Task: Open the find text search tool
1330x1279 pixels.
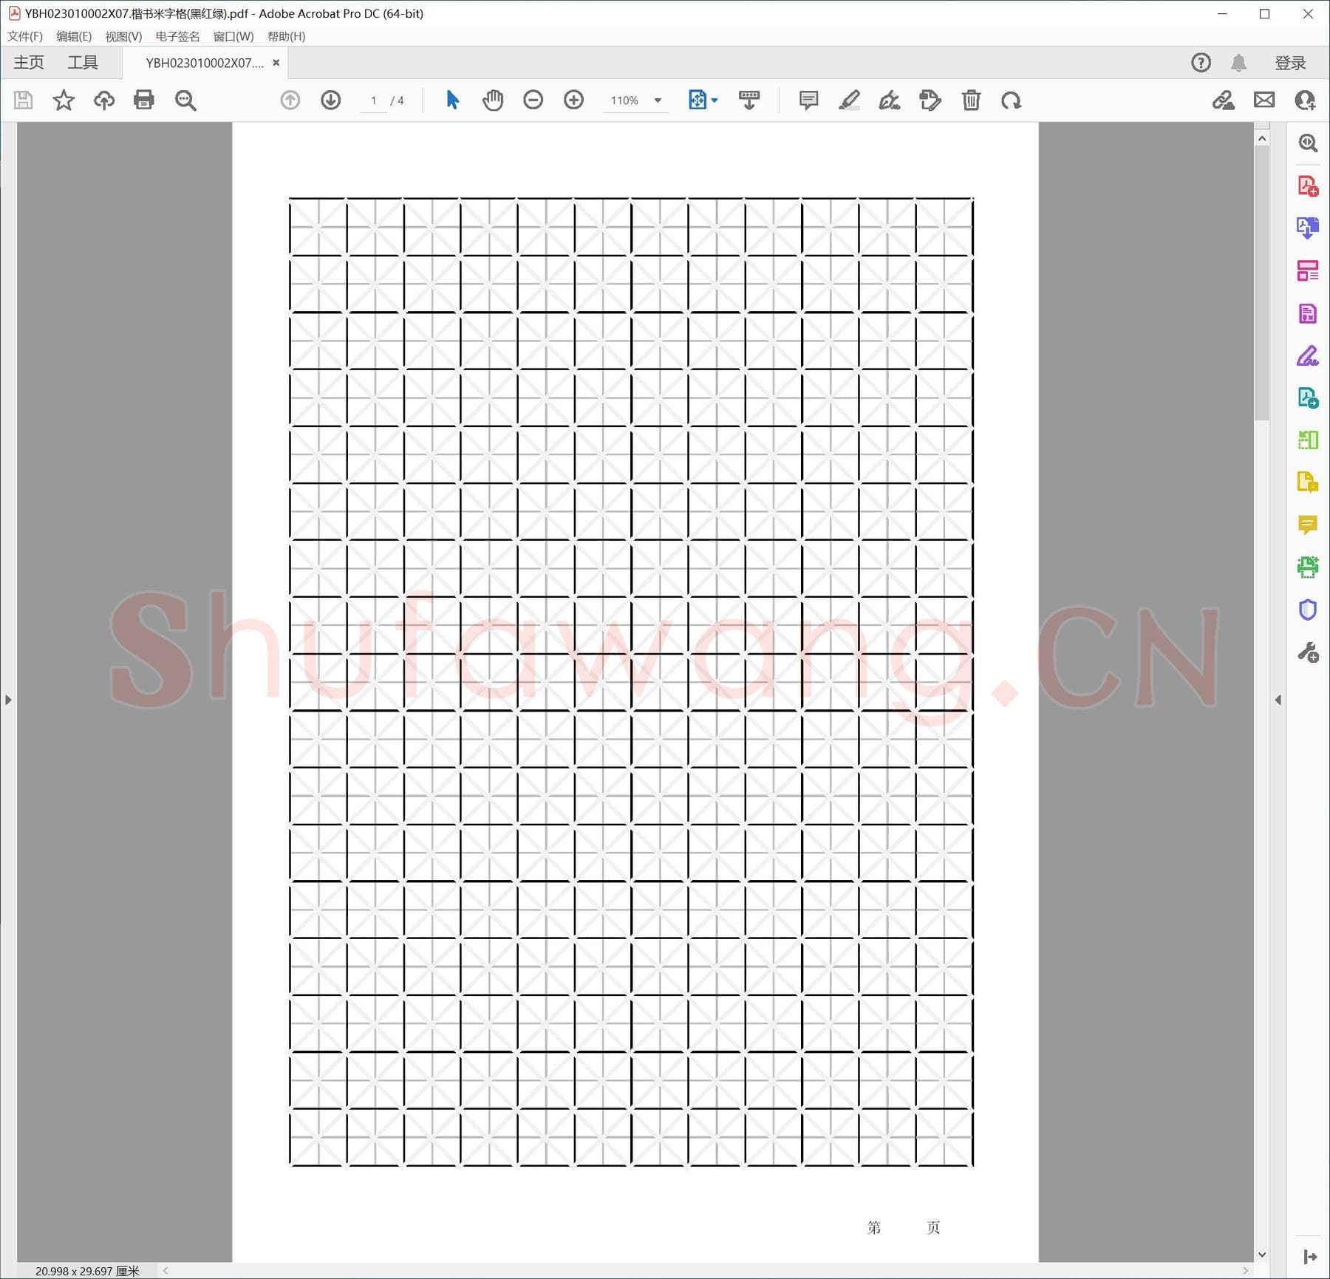Action: 185,100
